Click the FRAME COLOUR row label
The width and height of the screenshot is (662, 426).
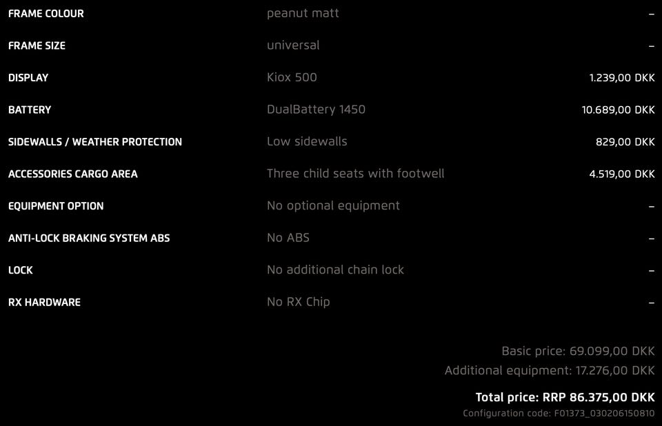click(x=46, y=14)
